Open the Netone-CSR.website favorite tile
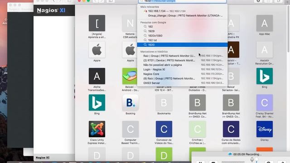Image resolution: width=290 pixels, height=163 pixels. pos(130,23)
